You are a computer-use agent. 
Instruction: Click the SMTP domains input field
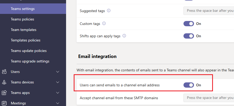pos(209,98)
